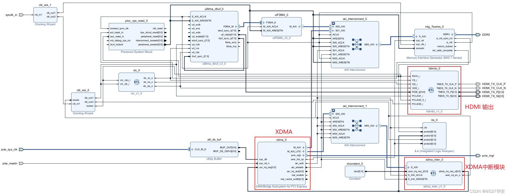
Task: Select the HDMI_TX_CLK_P output port symbol
Action: click(x=478, y=84)
